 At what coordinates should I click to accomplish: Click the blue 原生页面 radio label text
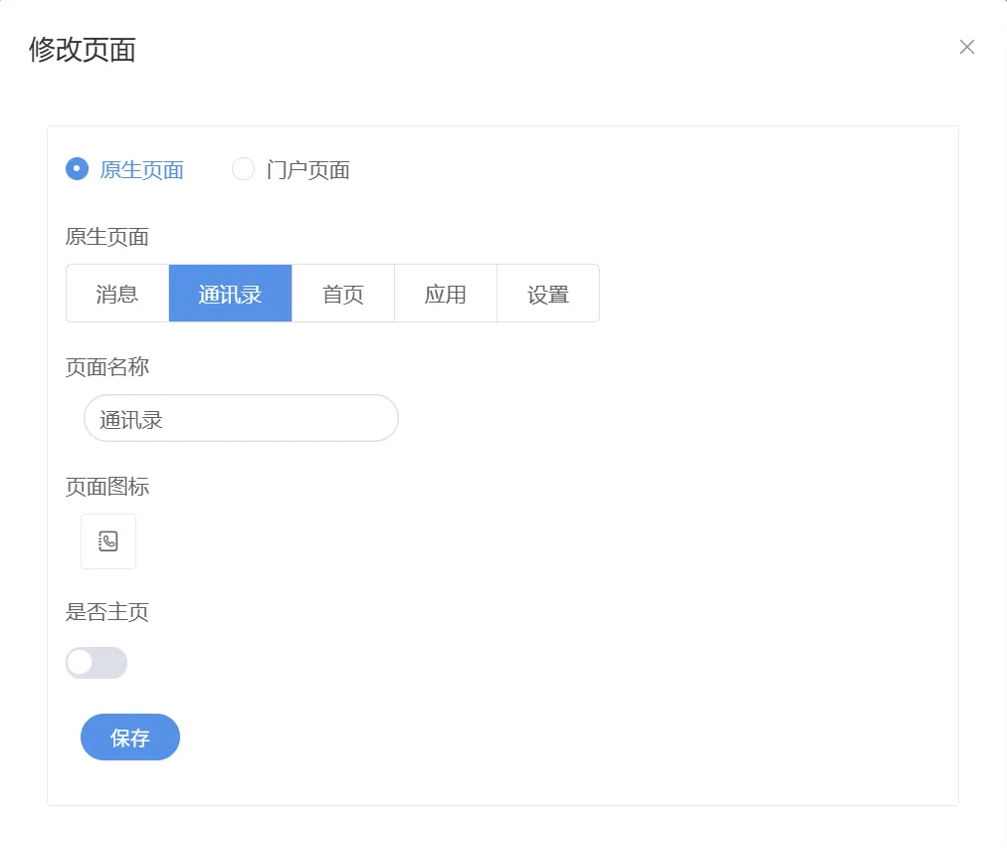[142, 170]
